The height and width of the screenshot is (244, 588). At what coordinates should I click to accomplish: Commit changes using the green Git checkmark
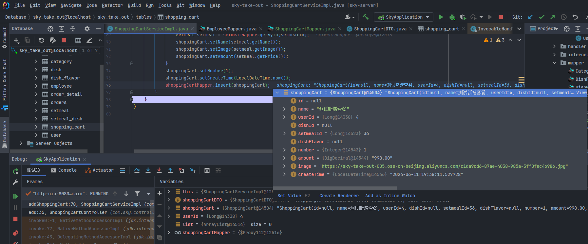click(541, 17)
